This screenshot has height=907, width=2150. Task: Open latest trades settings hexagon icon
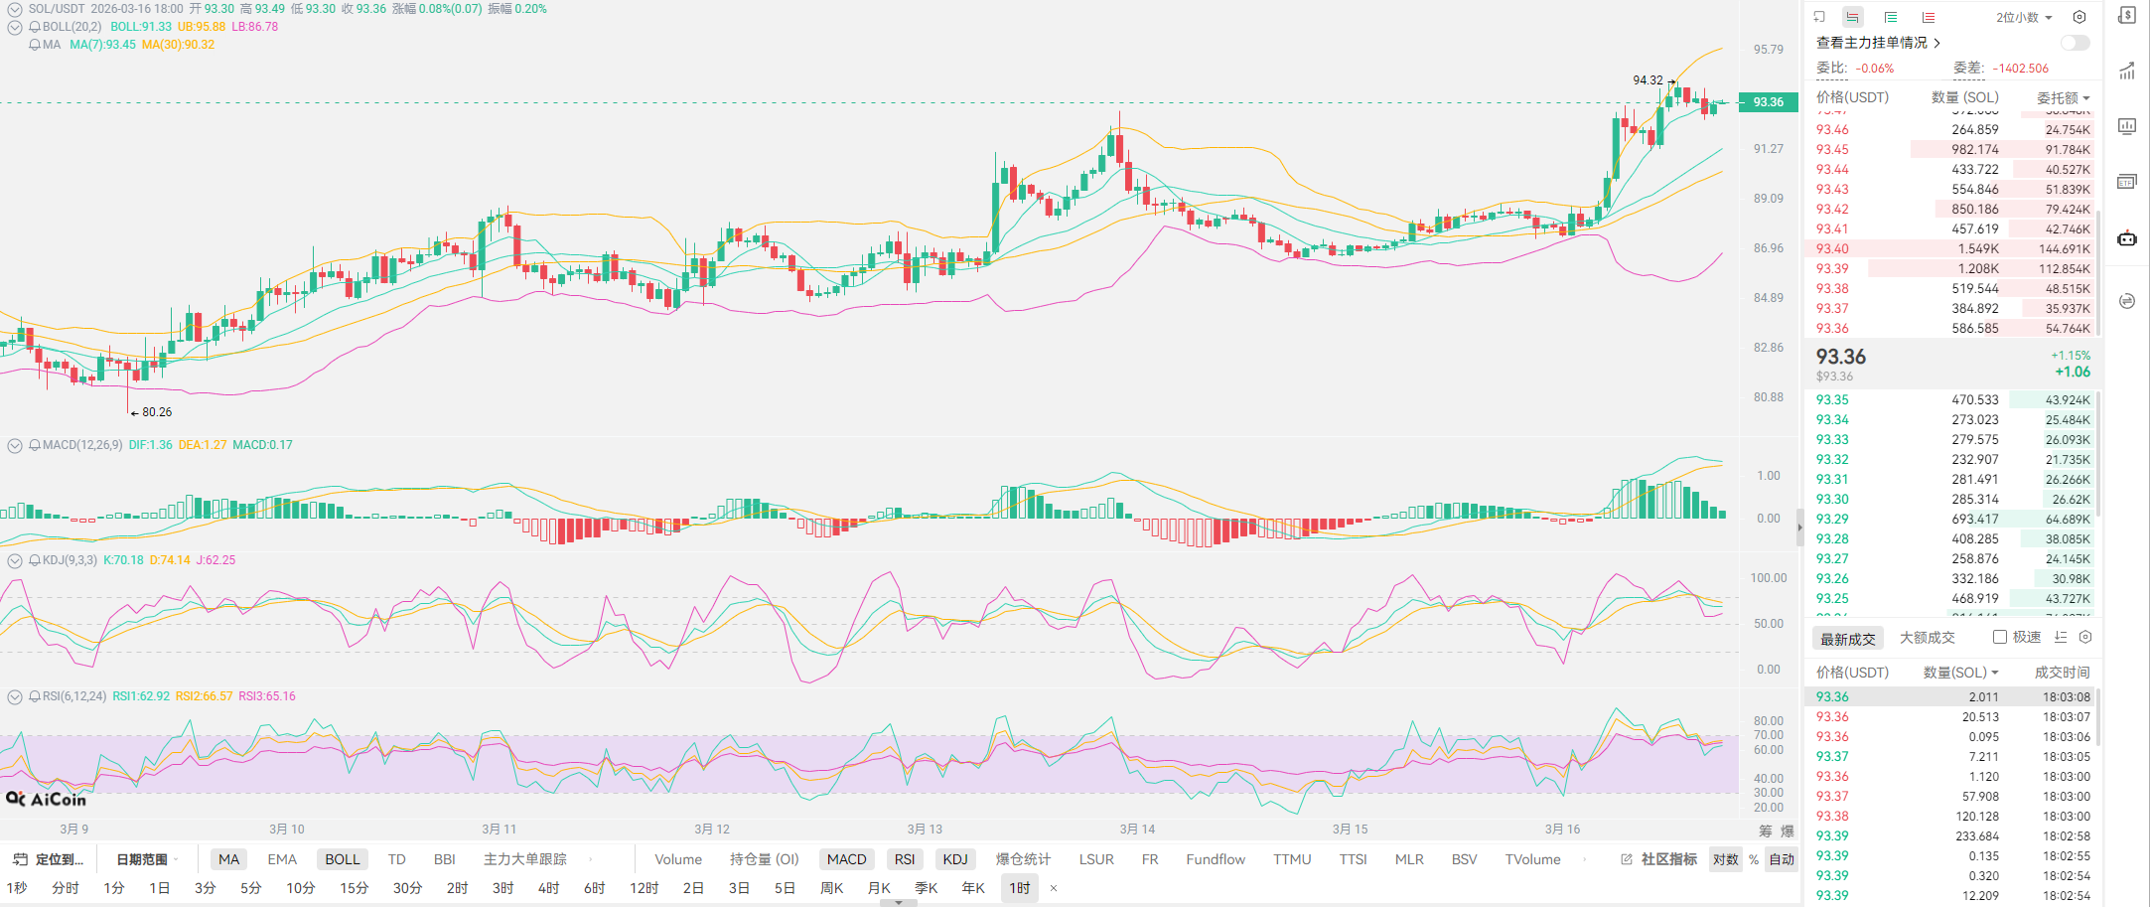click(2085, 637)
